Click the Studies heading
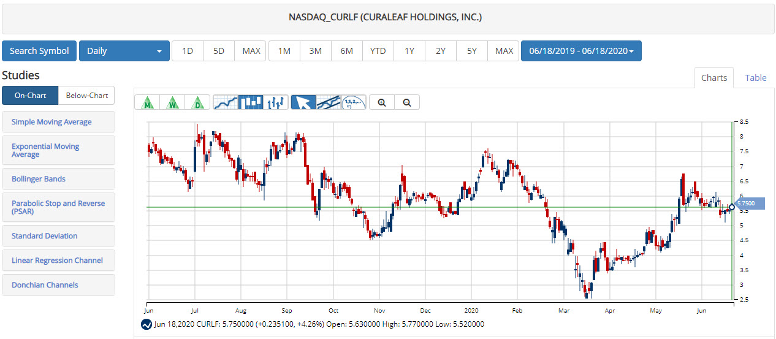Viewport: 776px width, 339px height. pyautogui.click(x=21, y=75)
